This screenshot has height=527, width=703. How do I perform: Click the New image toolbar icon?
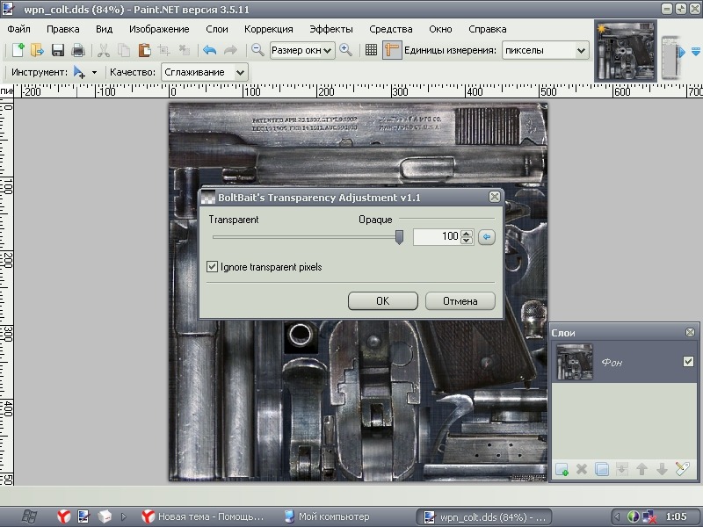(x=16, y=50)
